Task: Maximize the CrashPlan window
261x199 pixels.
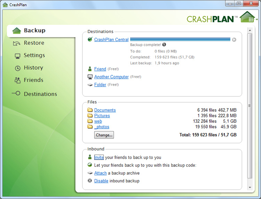Action: (239, 3)
